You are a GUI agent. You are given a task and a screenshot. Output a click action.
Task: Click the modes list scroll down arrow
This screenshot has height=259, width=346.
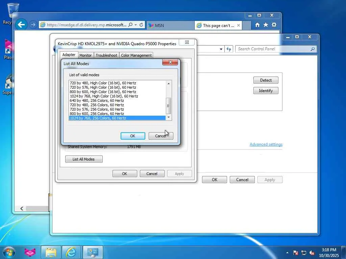[x=169, y=117]
